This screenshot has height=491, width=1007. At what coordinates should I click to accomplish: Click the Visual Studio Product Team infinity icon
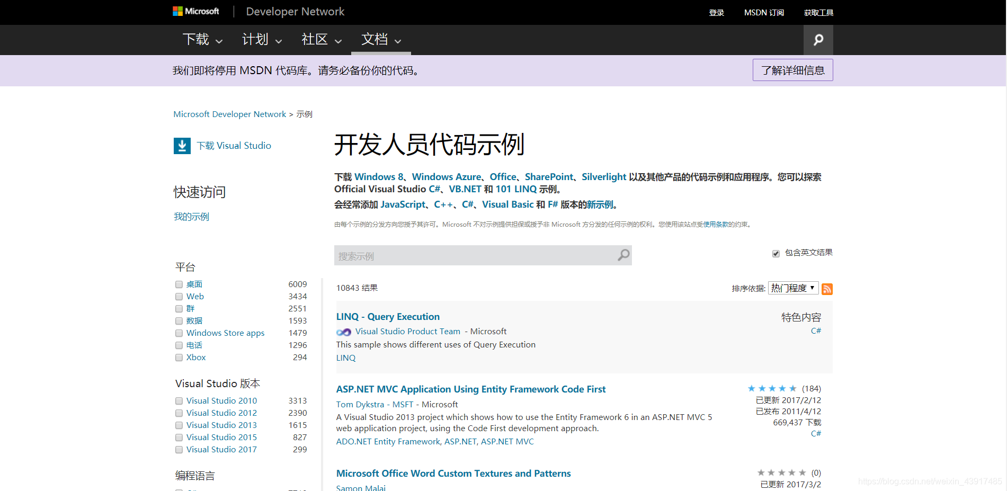(x=344, y=332)
